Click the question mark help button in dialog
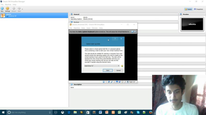Image resolution: width=206 pixels, height=115 pixels. (x=115, y=39)
